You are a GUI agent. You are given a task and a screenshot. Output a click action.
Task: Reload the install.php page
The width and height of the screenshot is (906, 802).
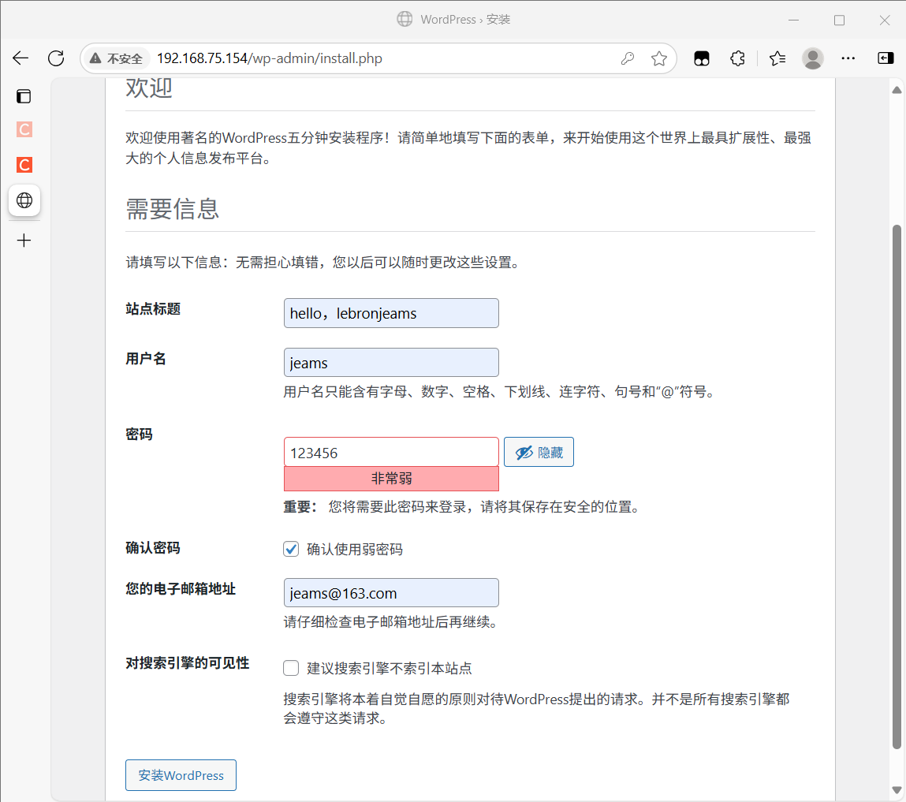pos(56,58)
